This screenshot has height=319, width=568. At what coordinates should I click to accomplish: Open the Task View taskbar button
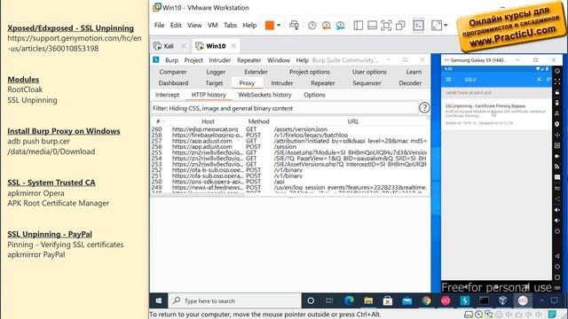pyautogui.click(x=329, y=300)
